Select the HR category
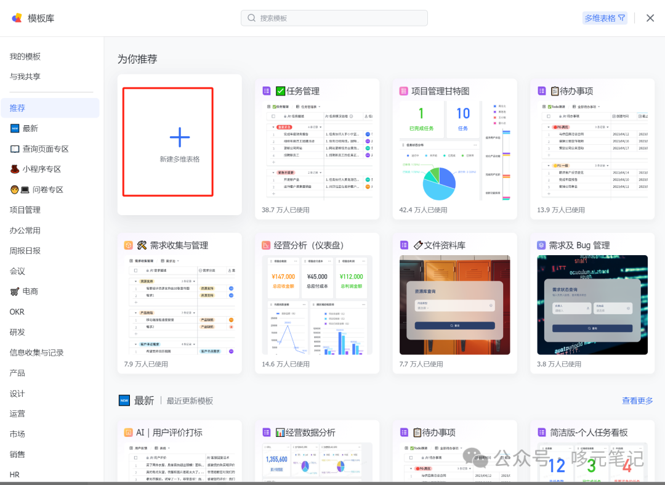 pos(14,475)
